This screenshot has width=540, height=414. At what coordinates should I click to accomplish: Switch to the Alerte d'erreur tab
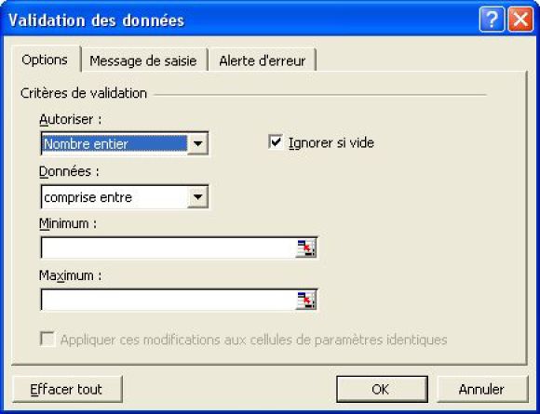(x=263, y=60)
